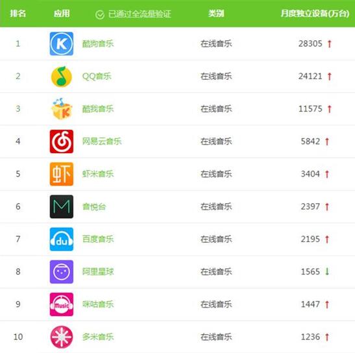Click the red up arrow beside 1447
The image size is (355, 353).
(327, 304)
